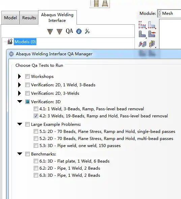
Task: Check Large Example Problems checkbox
Action: (27, 124)
